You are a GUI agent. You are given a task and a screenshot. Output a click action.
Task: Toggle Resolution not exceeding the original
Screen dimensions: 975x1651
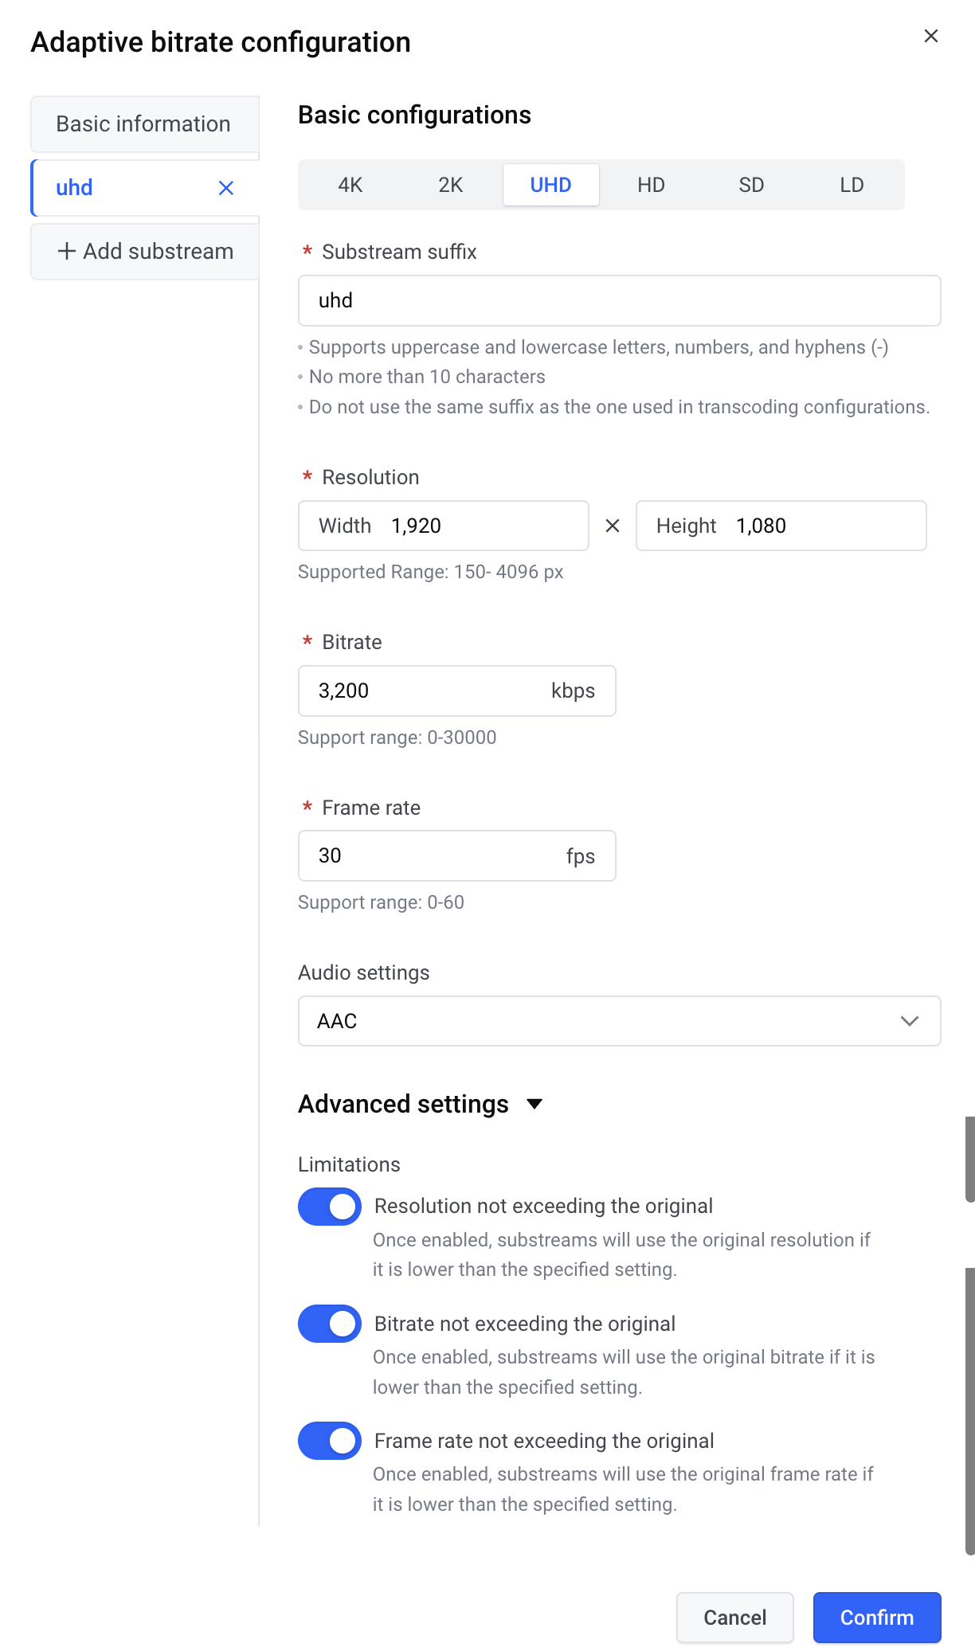(330, 1207)
